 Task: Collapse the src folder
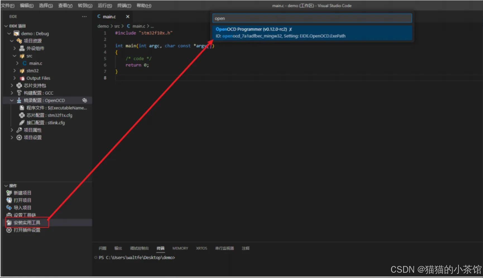(x=15, y=56)
